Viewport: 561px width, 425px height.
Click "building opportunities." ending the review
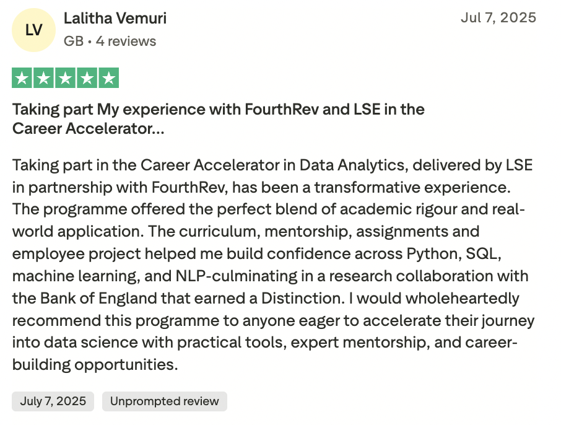coord(95,364)
